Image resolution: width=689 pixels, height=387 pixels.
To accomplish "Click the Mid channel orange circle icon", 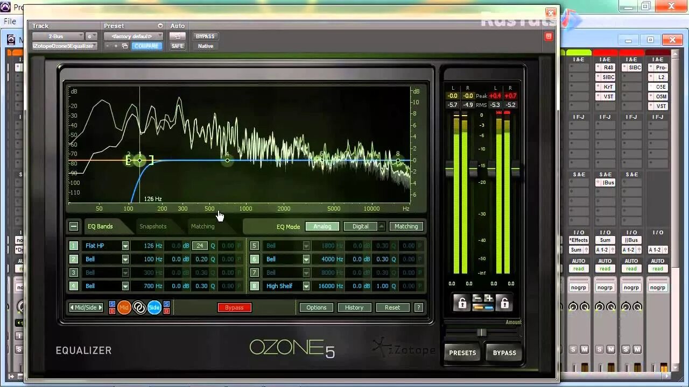I will pyautogui.click(x=124, y=307).
